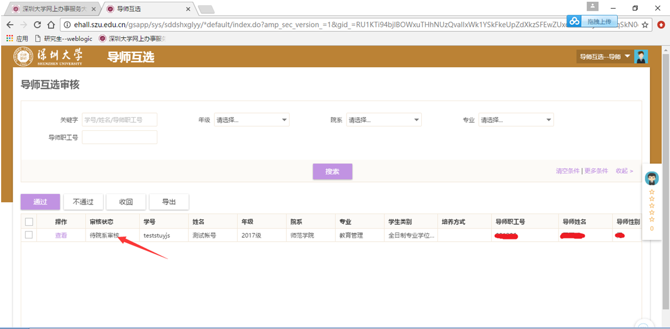Click the 收回 button
This screenshot has width=670, height=329.
[126, 202]
